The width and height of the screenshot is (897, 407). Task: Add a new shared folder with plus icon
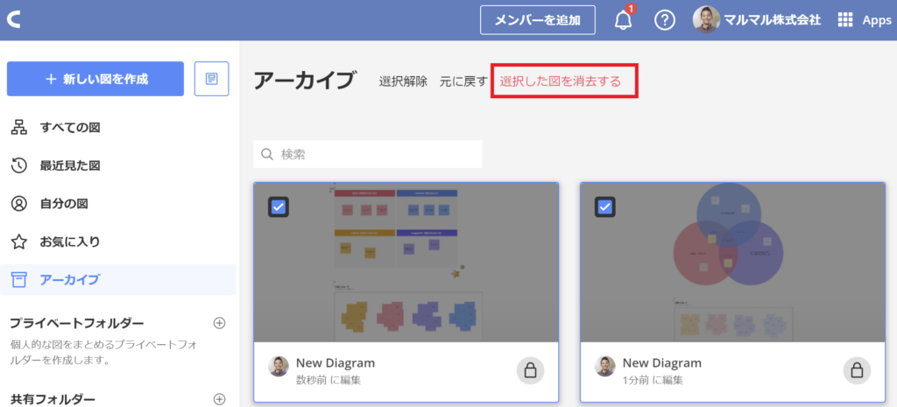pos(220,399)
